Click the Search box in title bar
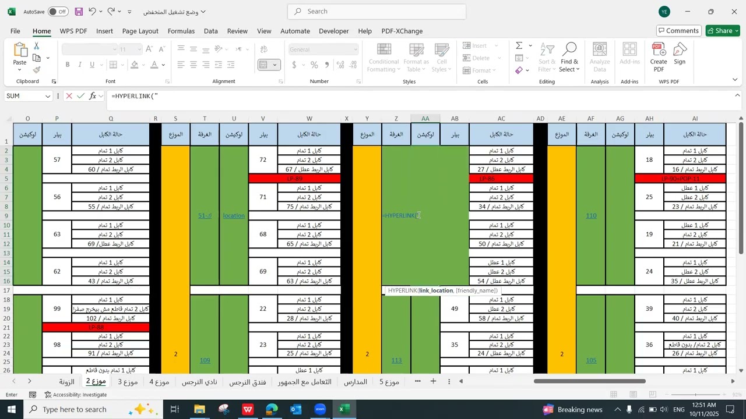Screen dimensions: 746x419 pyautogui.click(x=376, y=12)
